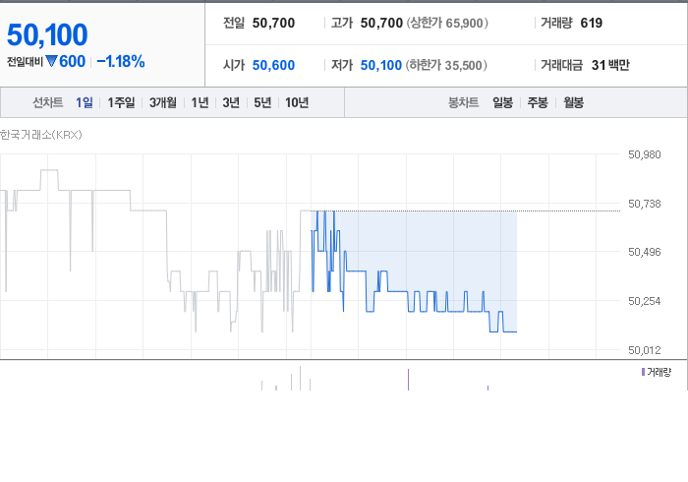Click the 50,012 y-axis label
Image resolution: width=688 pixels, height=482 pixels.
click(x=644, y=350)
